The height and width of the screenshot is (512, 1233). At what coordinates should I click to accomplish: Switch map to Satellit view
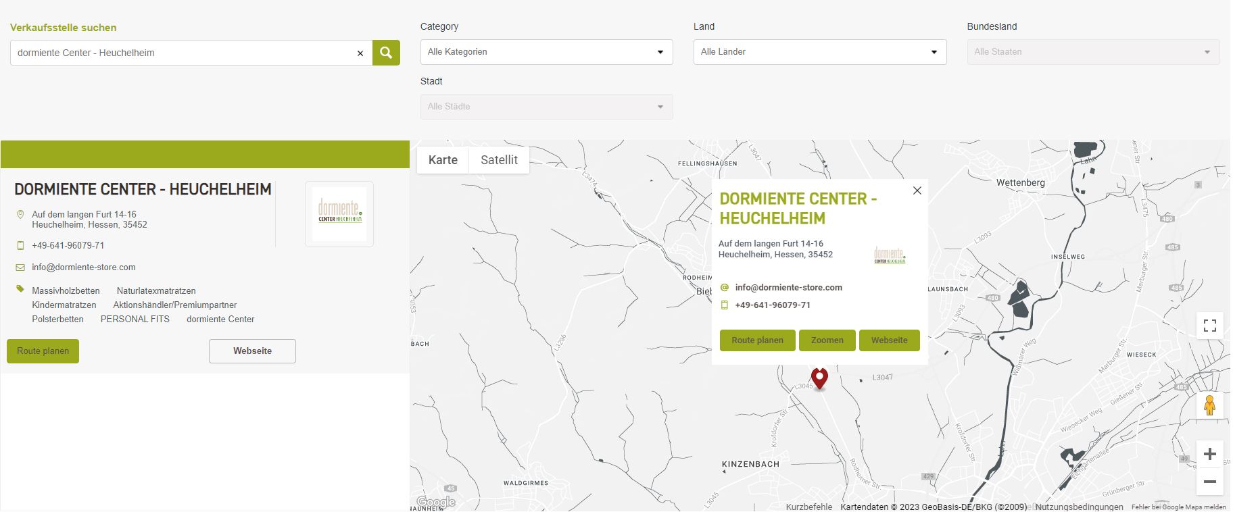point(499,160)
